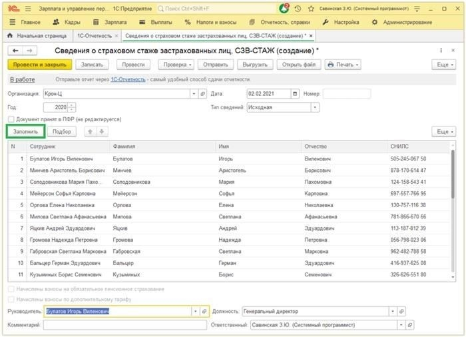Open the Печать dropdown button

[x=343, y=65]
